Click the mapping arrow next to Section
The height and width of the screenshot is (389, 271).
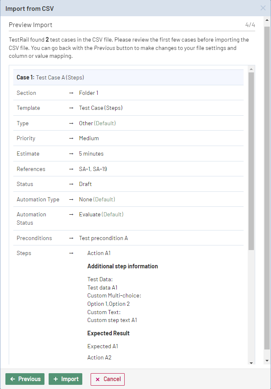tap(71, 92)
